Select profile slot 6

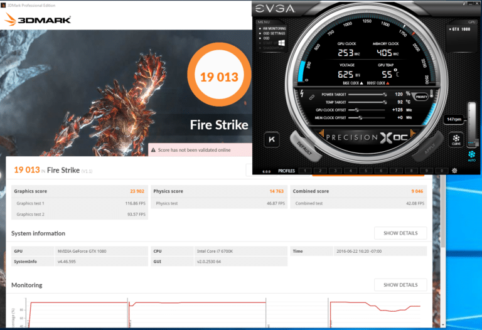381,171
